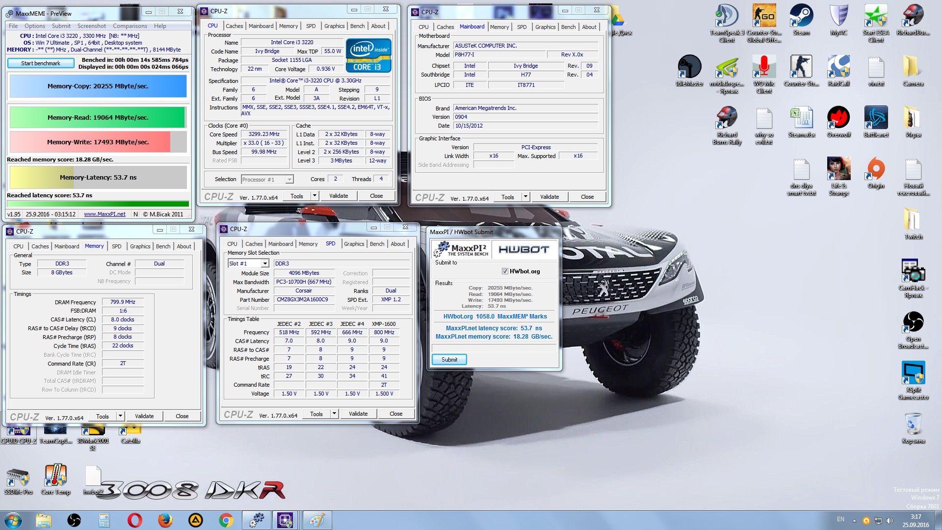Switch to Bench tab in Mainboard window
Viewport: 942px width, 530px height.
(x=568, y=27)
